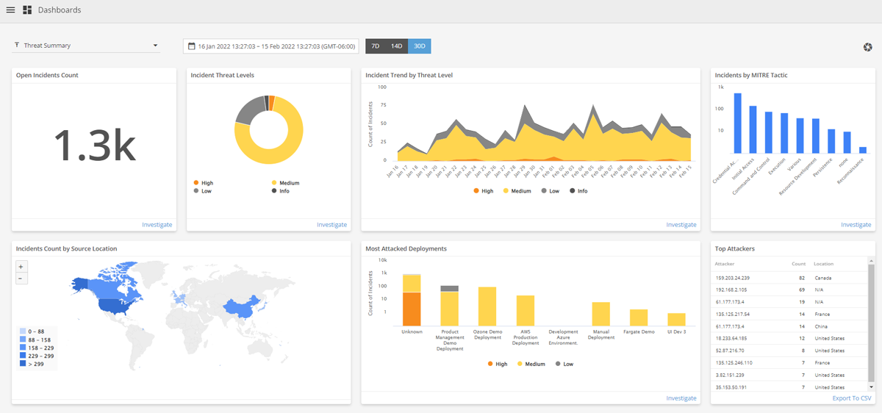Click the Command and Control bar

[x=769, y=132]
